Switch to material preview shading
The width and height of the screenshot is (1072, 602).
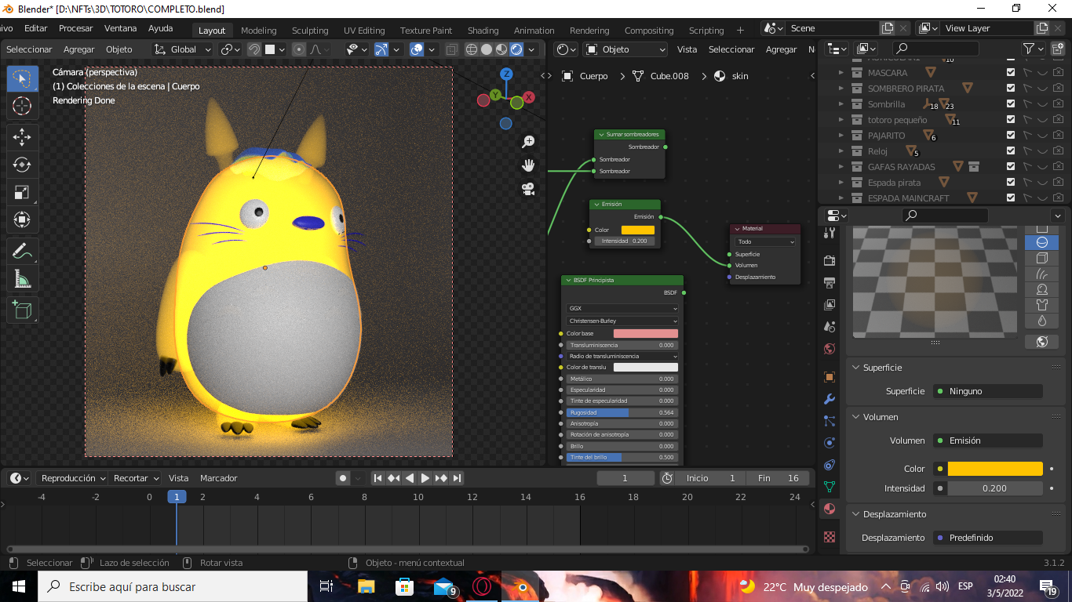[x=501, y=49]
